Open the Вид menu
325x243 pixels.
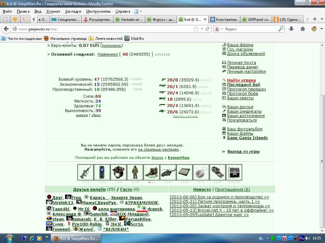[x=38, y=11]
